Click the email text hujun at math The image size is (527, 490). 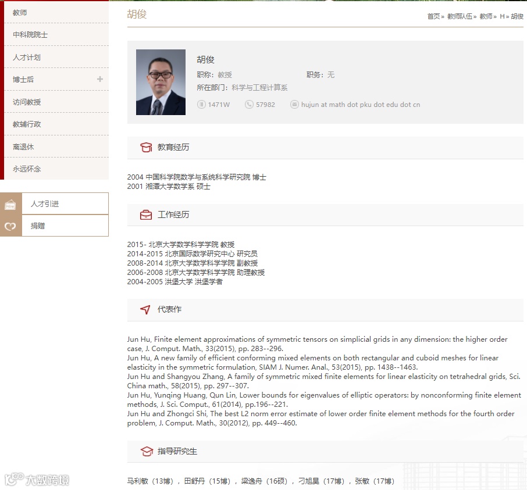tap(361, 105)
